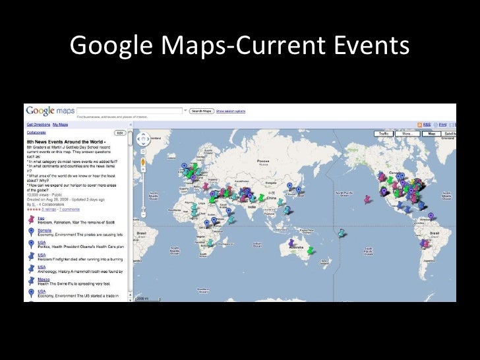Switch to Map view

pyautogui.click(x=432, y=134)
